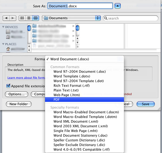
Task: Choose Word Macro-Enabled Template (.dotm)
Action: (x=84, y=117)
